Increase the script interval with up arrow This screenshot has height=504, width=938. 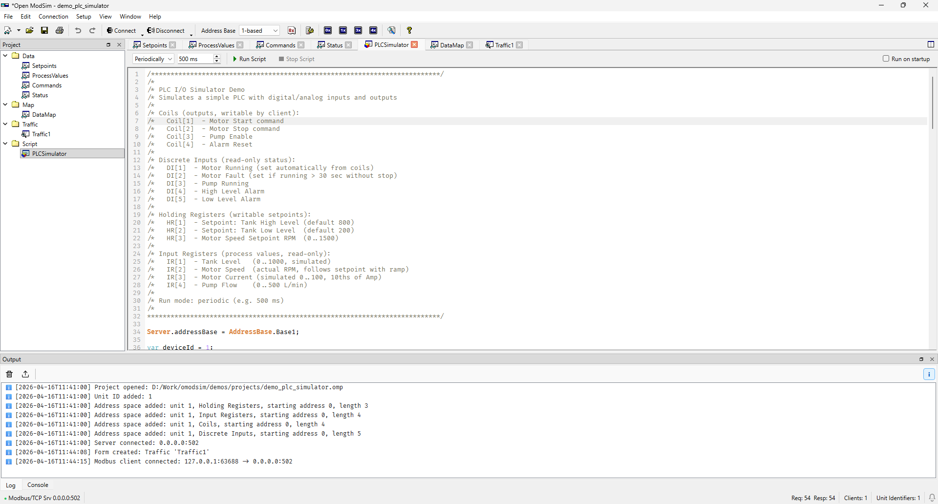point(217,56)
